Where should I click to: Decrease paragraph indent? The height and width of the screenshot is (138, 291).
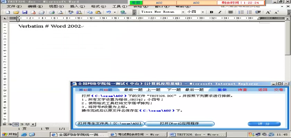[x=258, y=12]
